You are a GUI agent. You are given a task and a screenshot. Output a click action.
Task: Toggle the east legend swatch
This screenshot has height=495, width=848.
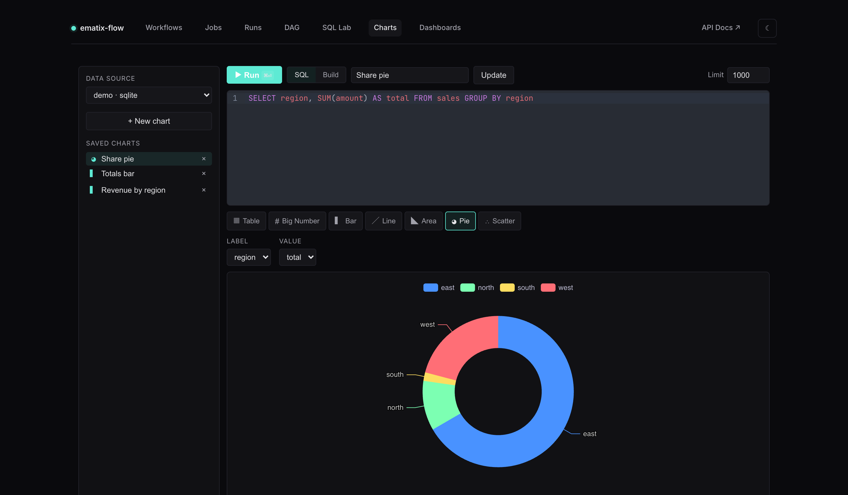430,288
